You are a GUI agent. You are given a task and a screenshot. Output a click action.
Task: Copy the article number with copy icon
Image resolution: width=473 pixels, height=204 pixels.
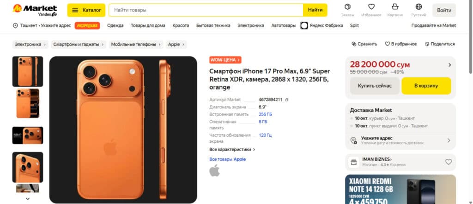287,99
